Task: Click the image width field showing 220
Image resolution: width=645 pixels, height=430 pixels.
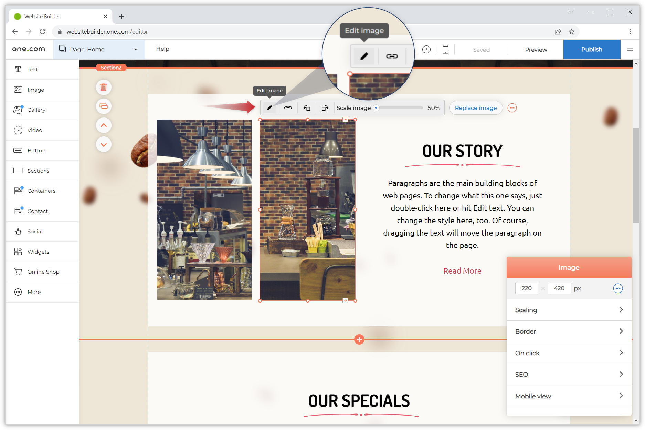Action: point(526,288)
